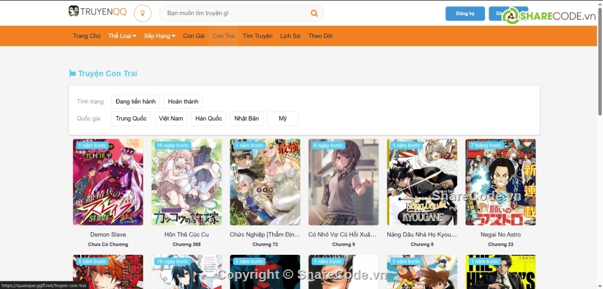Open the Con Gái menu item
This screenshot has width=603, height=289.
194,36
